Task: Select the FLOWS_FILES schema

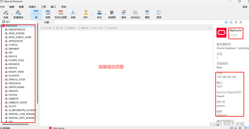Action: tap(16, 60)
